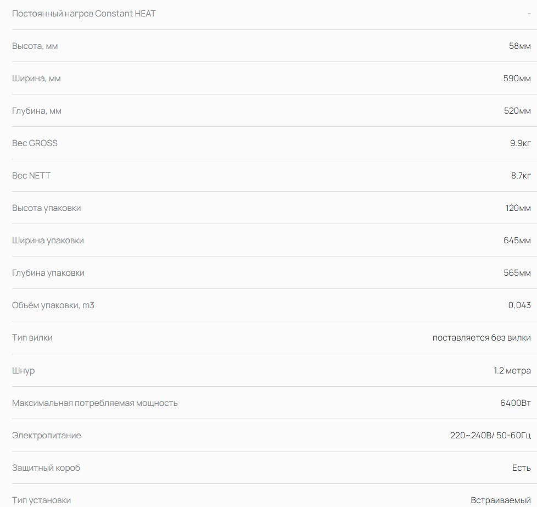This screenshot has height=507, width=537.
Task: Click the поставляется без вилки value
Action: 482,338
